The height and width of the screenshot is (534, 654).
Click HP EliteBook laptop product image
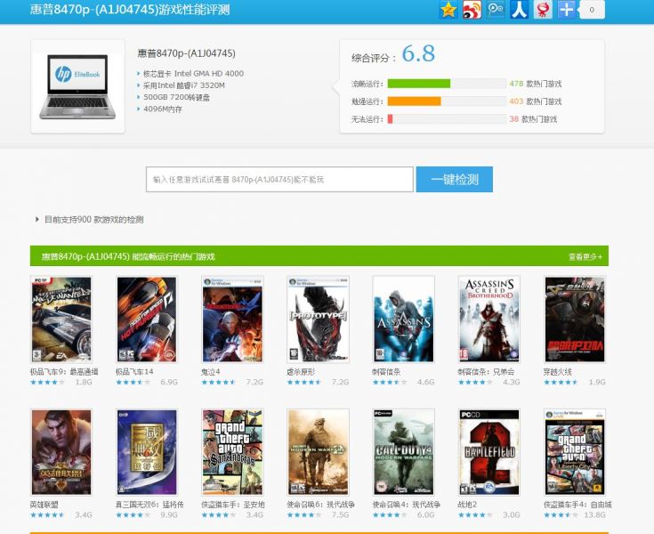coord(77,86)
